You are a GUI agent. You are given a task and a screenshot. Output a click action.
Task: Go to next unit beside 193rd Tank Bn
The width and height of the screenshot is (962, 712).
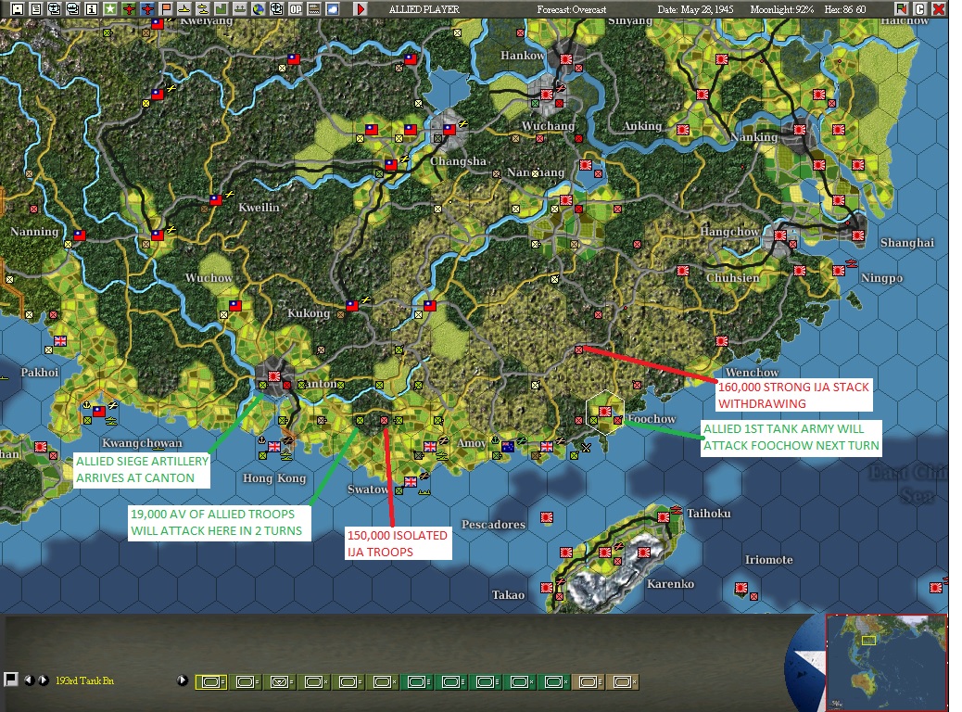coord(44,680)
